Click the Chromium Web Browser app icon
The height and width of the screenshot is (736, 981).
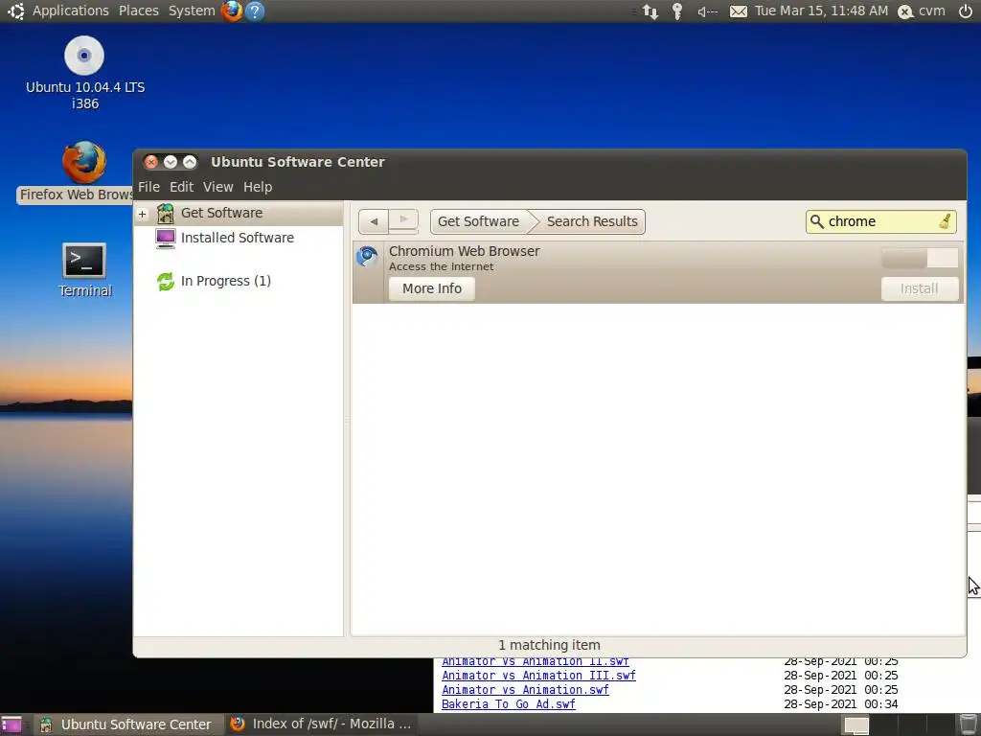pos(367,257)
